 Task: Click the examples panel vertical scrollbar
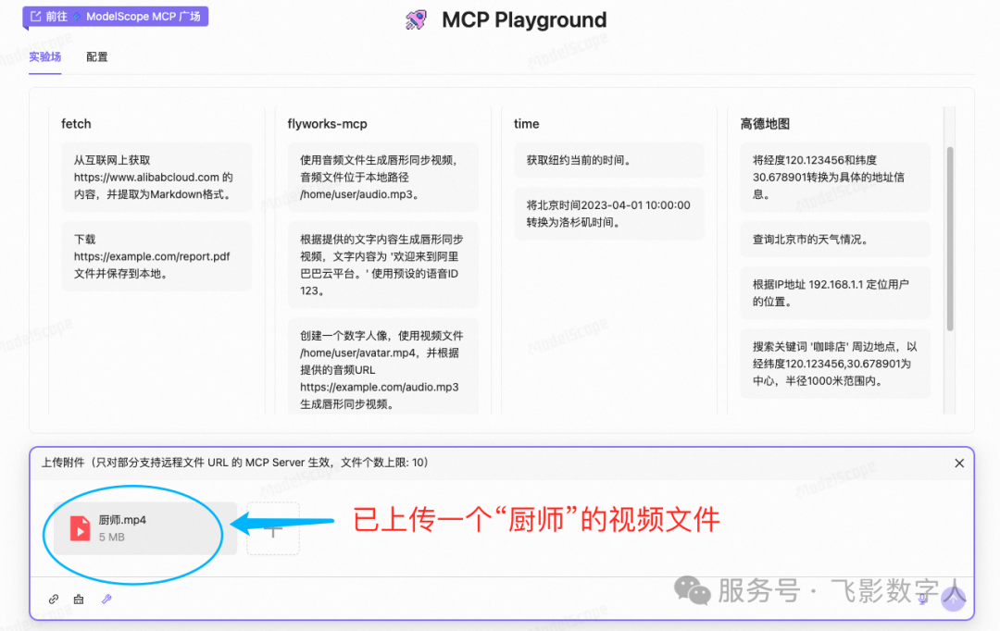[950, 239]
